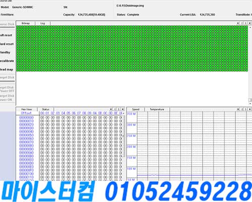Image resolution: width=252 pixels, height=202 pixels.
Task: Click Target Disk Power OFF
Action: (7, 89)
